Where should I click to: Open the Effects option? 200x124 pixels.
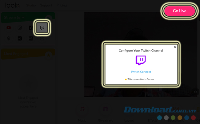pyautogui.click(x=153, y=120)
